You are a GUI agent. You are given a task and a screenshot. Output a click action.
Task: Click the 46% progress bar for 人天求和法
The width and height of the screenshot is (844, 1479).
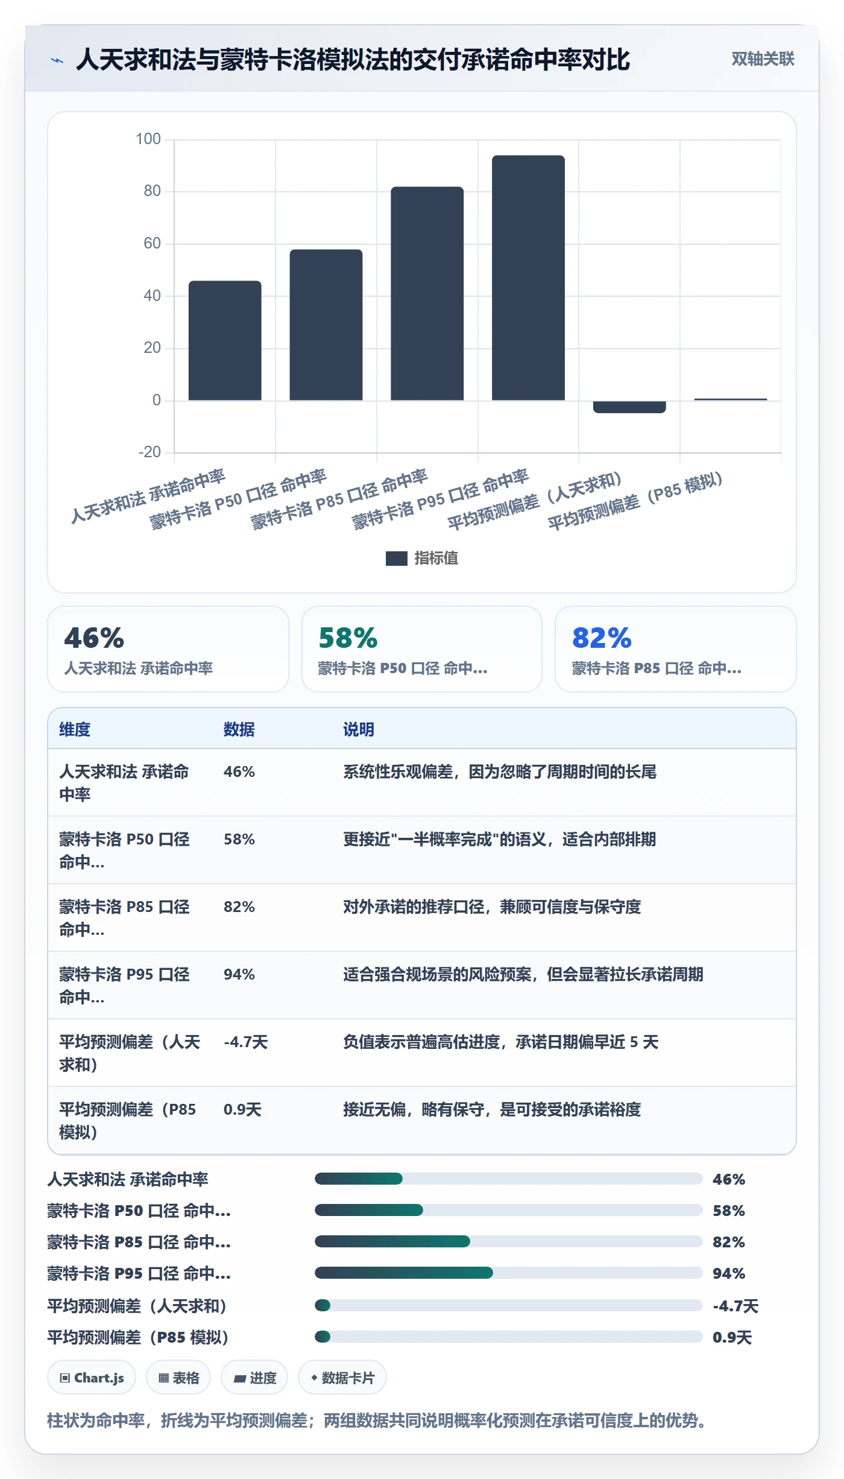[508, 1179]
